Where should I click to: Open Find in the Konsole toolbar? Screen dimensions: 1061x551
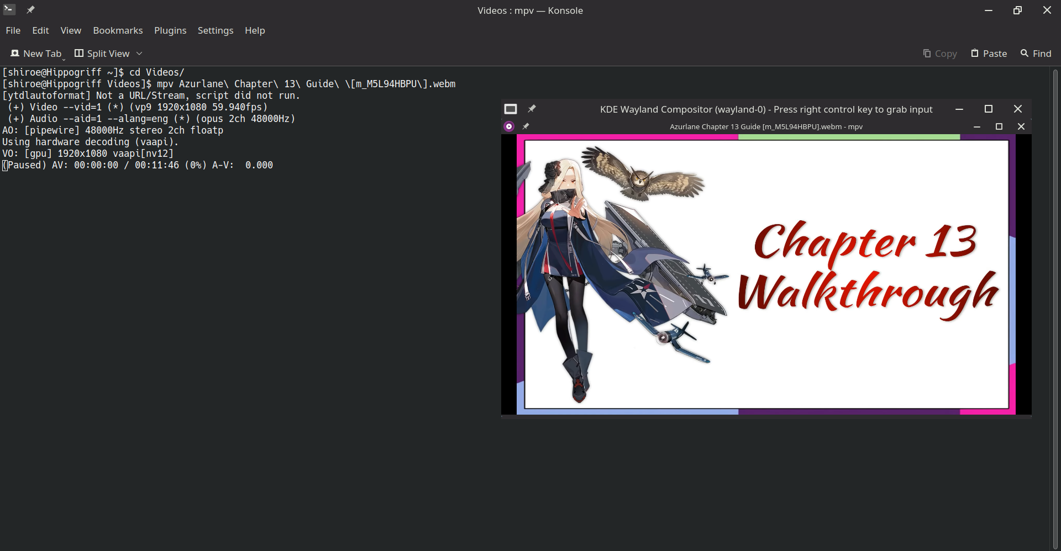click(1036, 54)
